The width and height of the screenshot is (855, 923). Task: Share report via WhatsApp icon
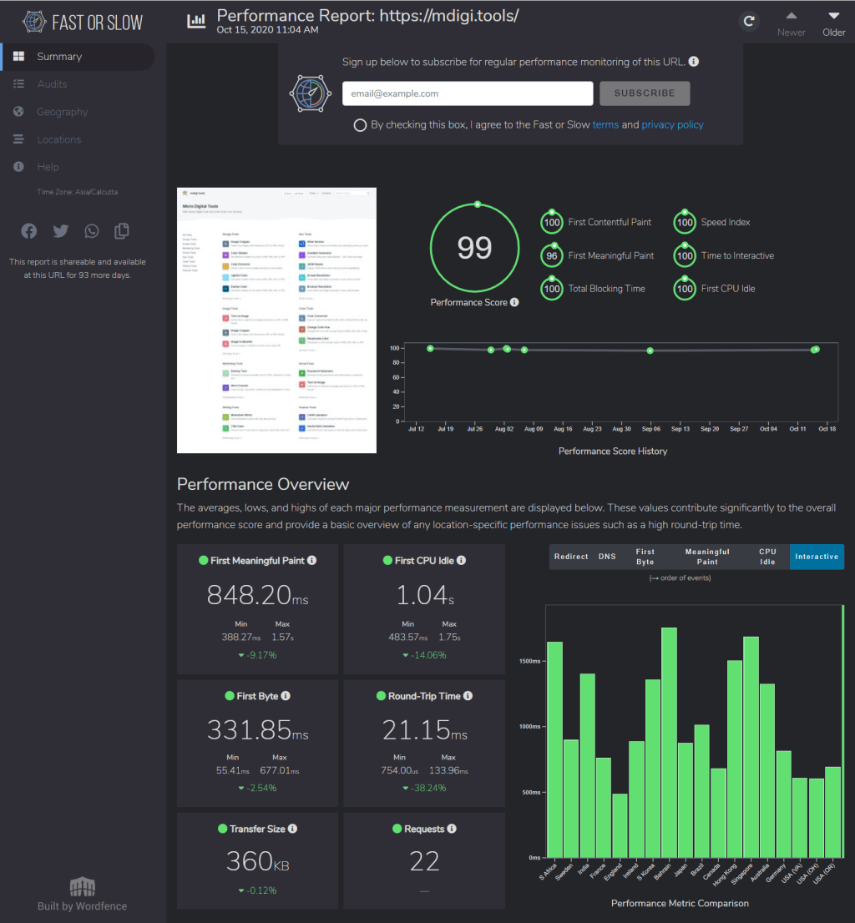click(x=91, y=231)
